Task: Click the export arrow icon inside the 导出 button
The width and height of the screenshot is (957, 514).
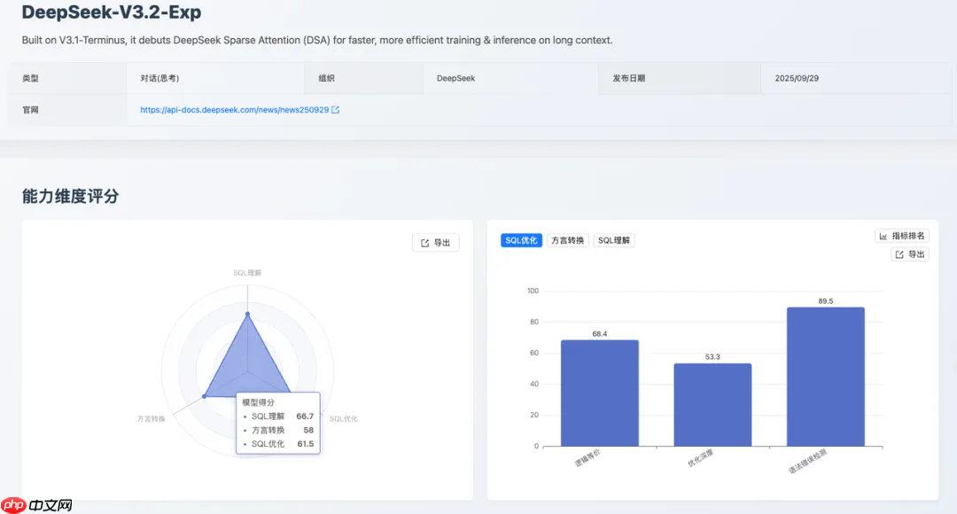Action: click(x=425, y=240)
